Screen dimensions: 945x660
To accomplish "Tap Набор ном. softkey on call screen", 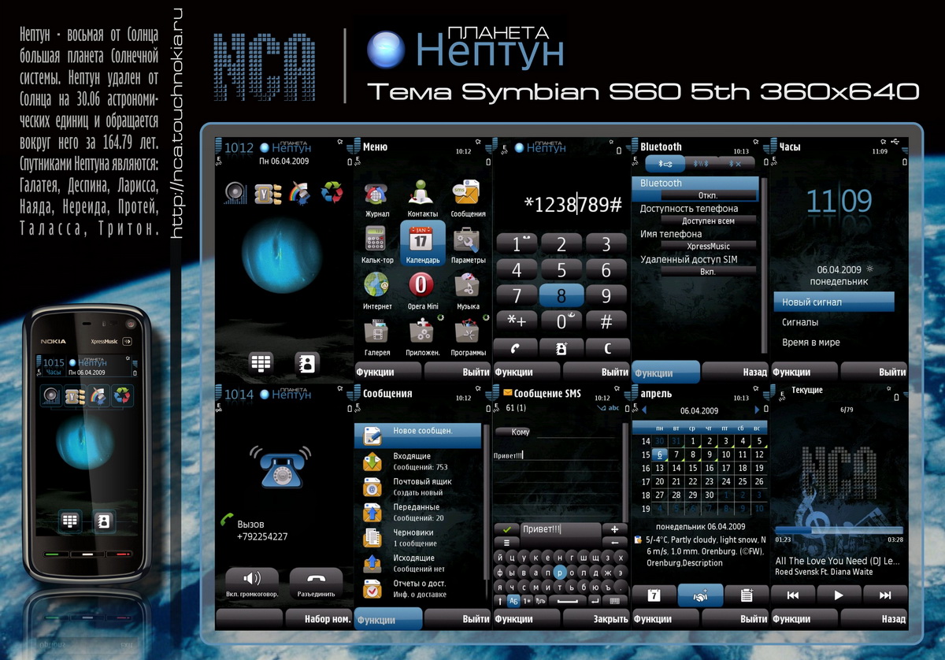I will pyautogui.click(x=319, y=619).
